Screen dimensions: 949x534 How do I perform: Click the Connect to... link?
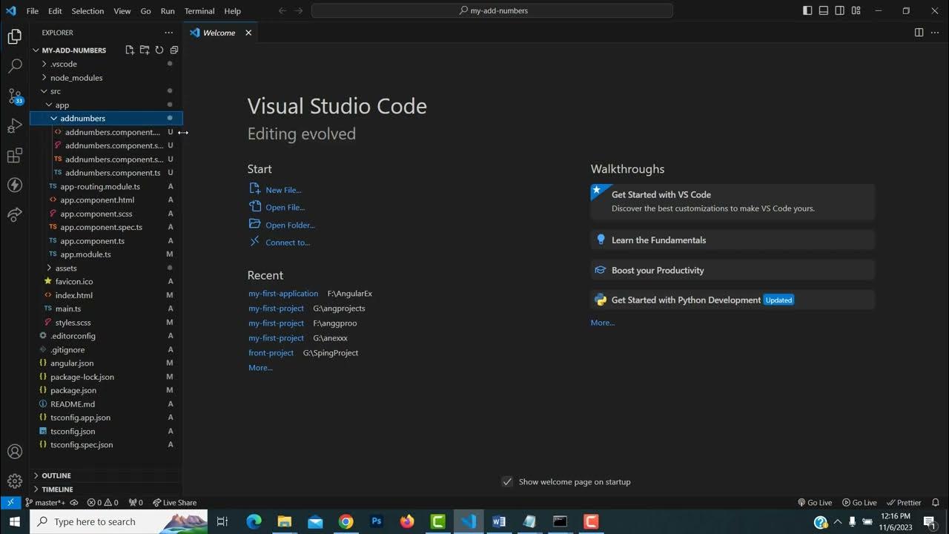pyautogui.click(x=288, y=243)
